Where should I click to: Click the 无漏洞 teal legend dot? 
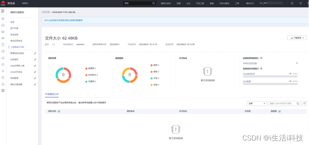(86, 81)
